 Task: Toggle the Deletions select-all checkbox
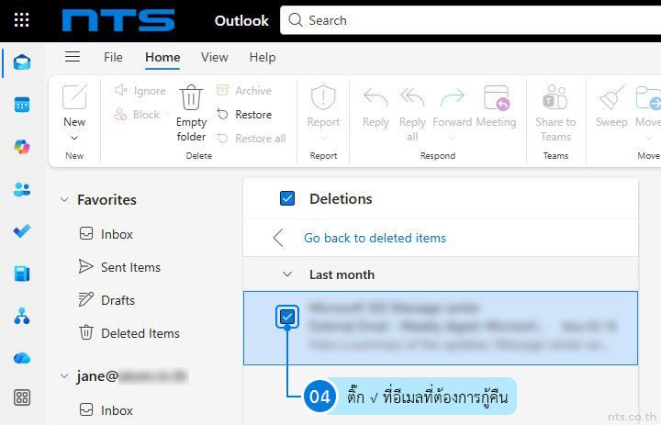(287, 198)
